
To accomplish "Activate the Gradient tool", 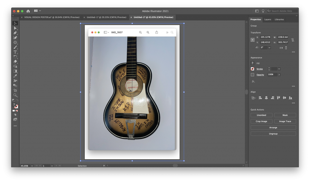I will click(15, 71).
